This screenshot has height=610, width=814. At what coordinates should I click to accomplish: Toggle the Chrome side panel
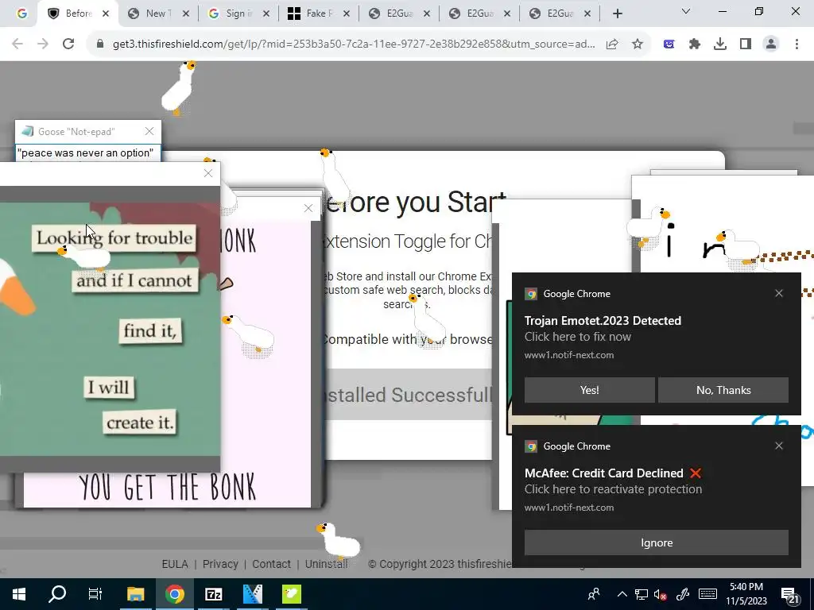[746, 44]
